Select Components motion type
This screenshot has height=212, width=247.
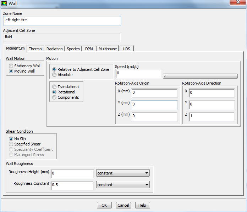pyautogui.click(x=54, y=97)
